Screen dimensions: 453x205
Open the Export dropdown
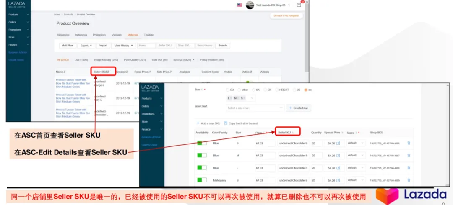(x=86, y=46)
